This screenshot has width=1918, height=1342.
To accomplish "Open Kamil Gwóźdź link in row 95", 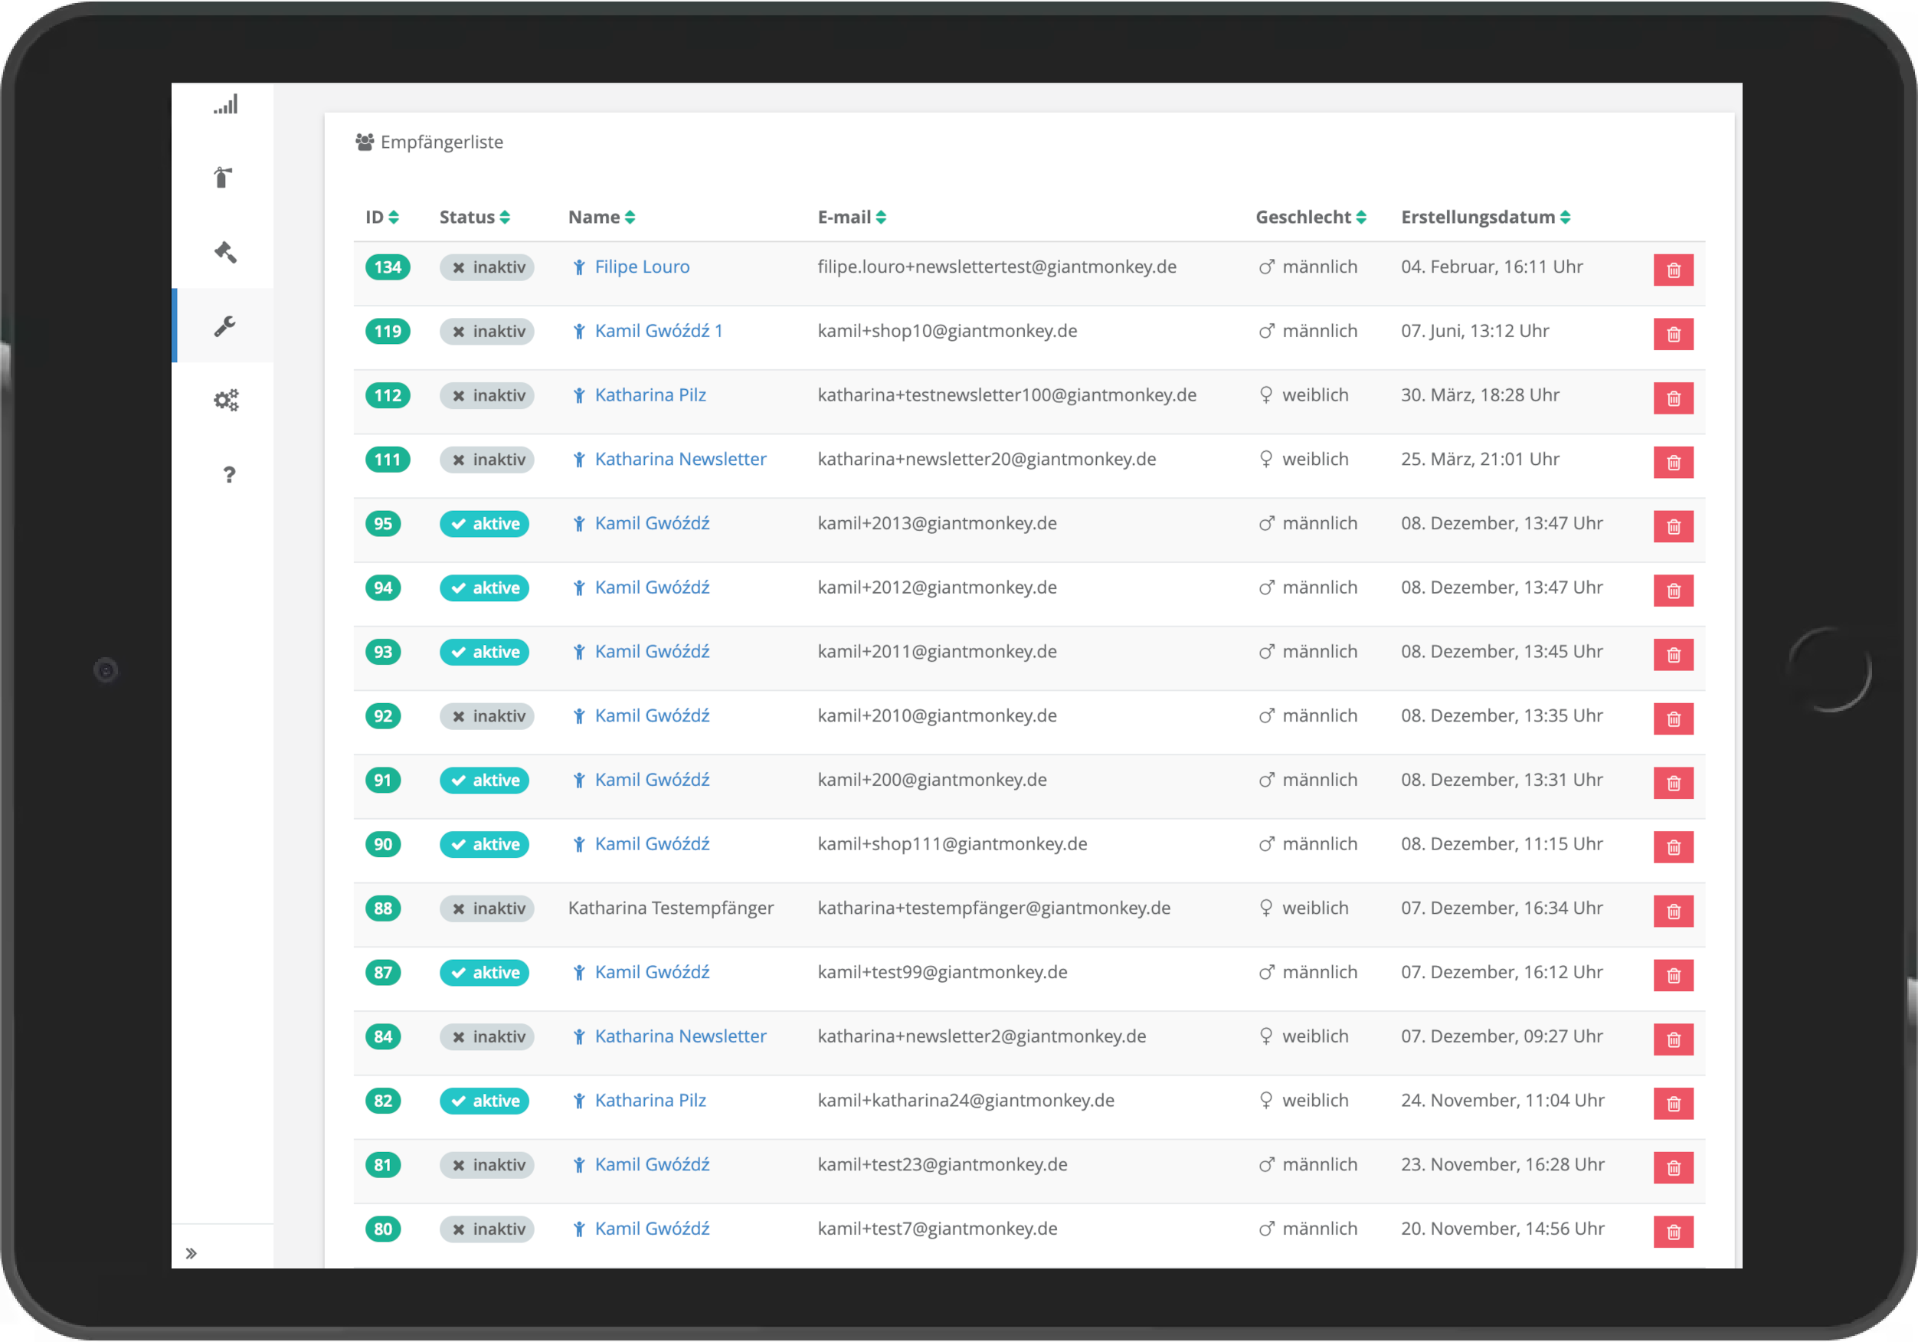I will [652, 523].
